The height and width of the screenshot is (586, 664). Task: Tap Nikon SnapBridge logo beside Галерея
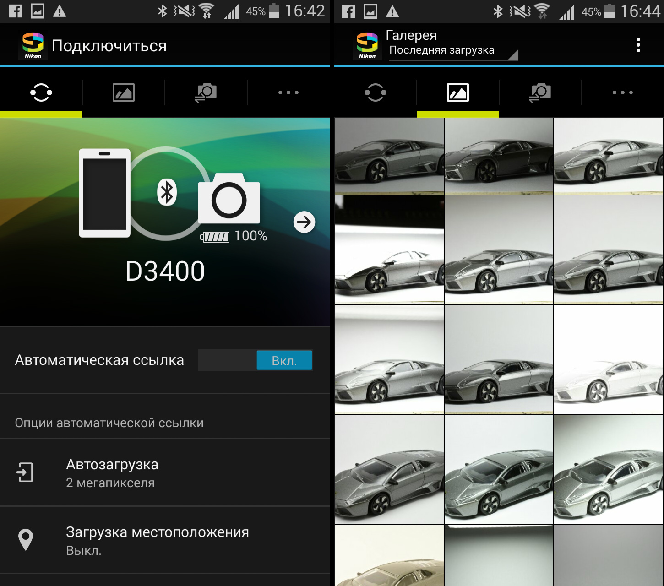click(367, 45)
